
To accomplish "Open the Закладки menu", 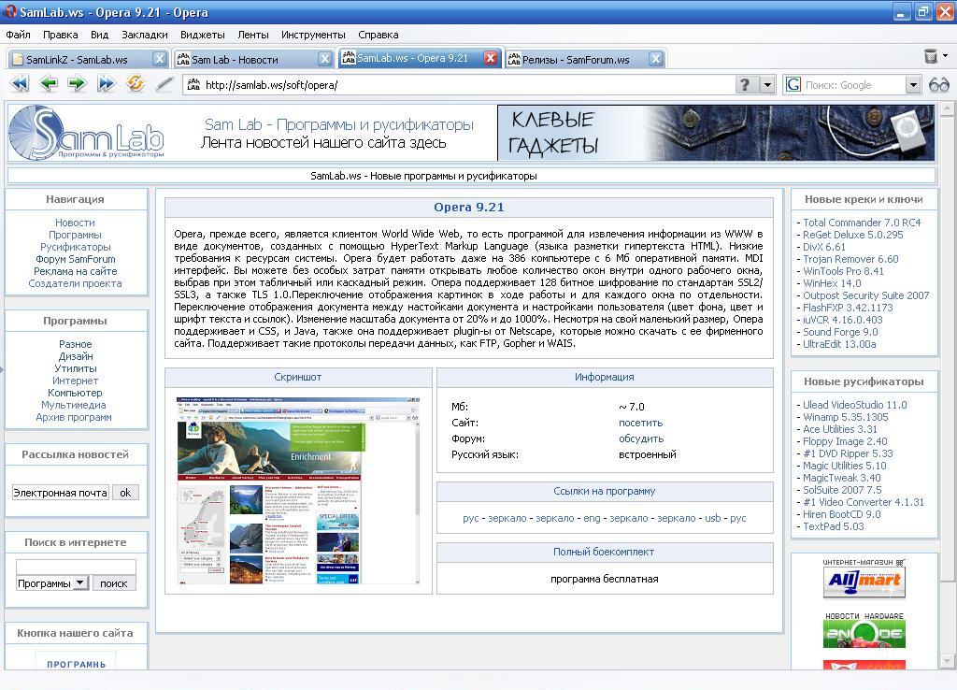I will click(145, 35).
